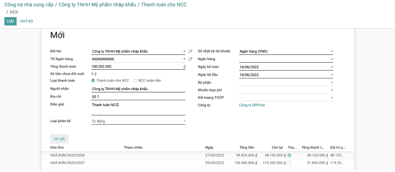Click the đ currency symbol in Tổng thanh toán
The width and height of the screenshot is (395, 172).
(x=184, y=67)
